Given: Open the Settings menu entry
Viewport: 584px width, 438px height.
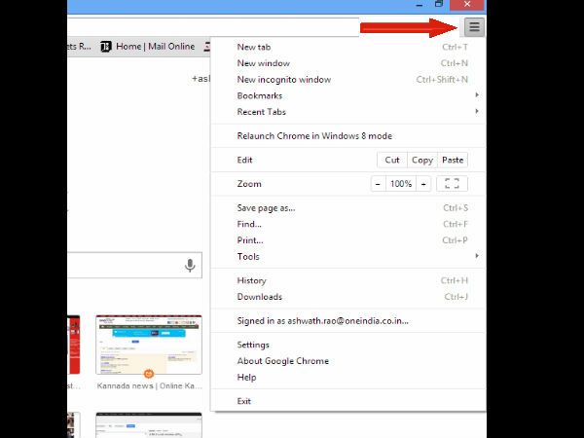Looking at the screenshot, I should 253,345.
